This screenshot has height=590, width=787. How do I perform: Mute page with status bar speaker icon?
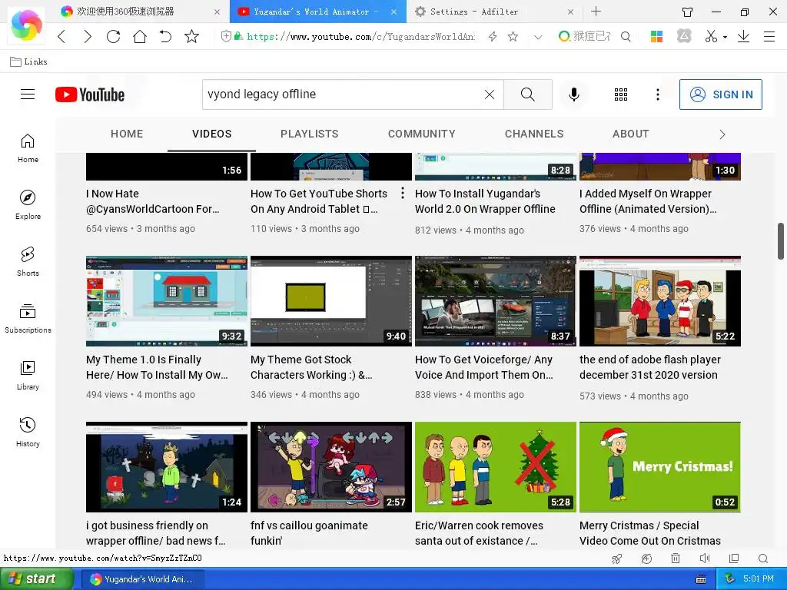point(705,559)
